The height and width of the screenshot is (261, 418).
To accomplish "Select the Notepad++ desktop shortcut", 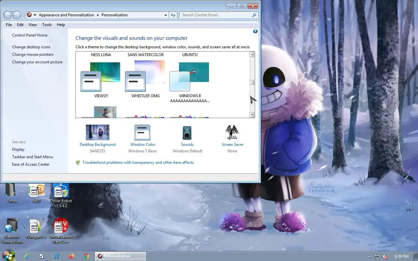I will [x=37, y=228].
